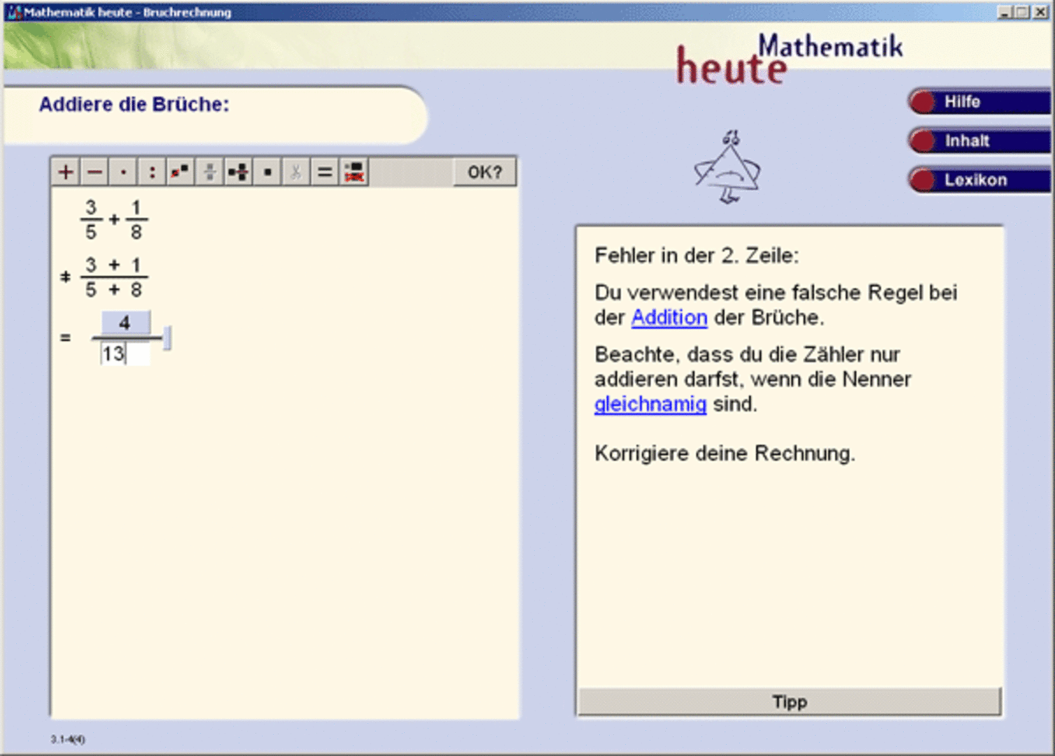Choose the colon division operator icon
The height and width of the screenshot is (756, 1055).
pyautogui.click(x=152, y=172)
